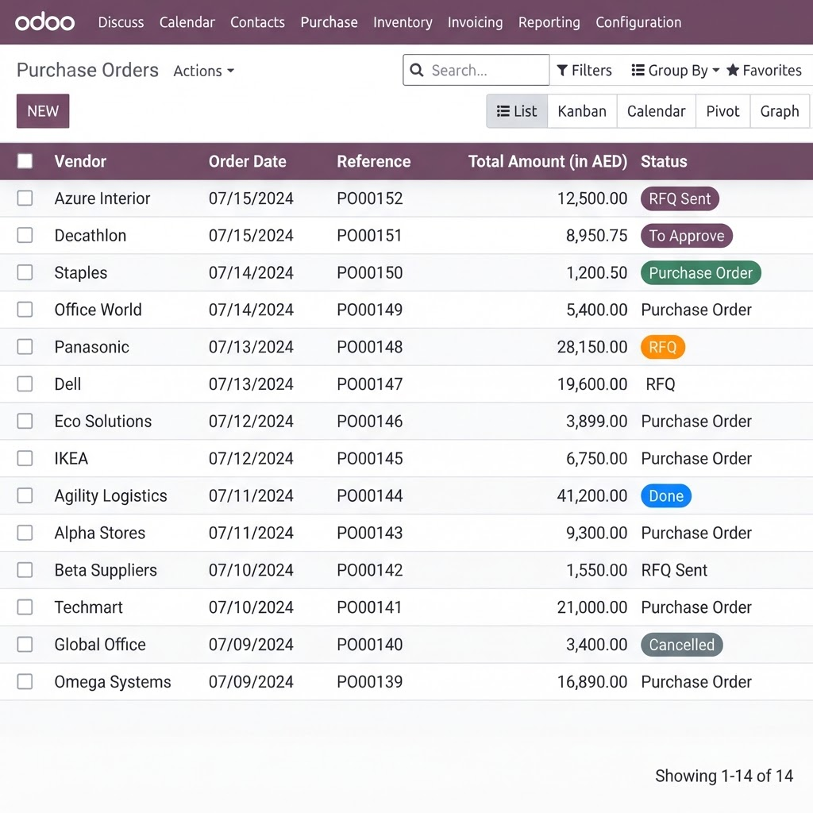813x813 pixels.
Task: Open the Configuration menu
Action: 639,22
